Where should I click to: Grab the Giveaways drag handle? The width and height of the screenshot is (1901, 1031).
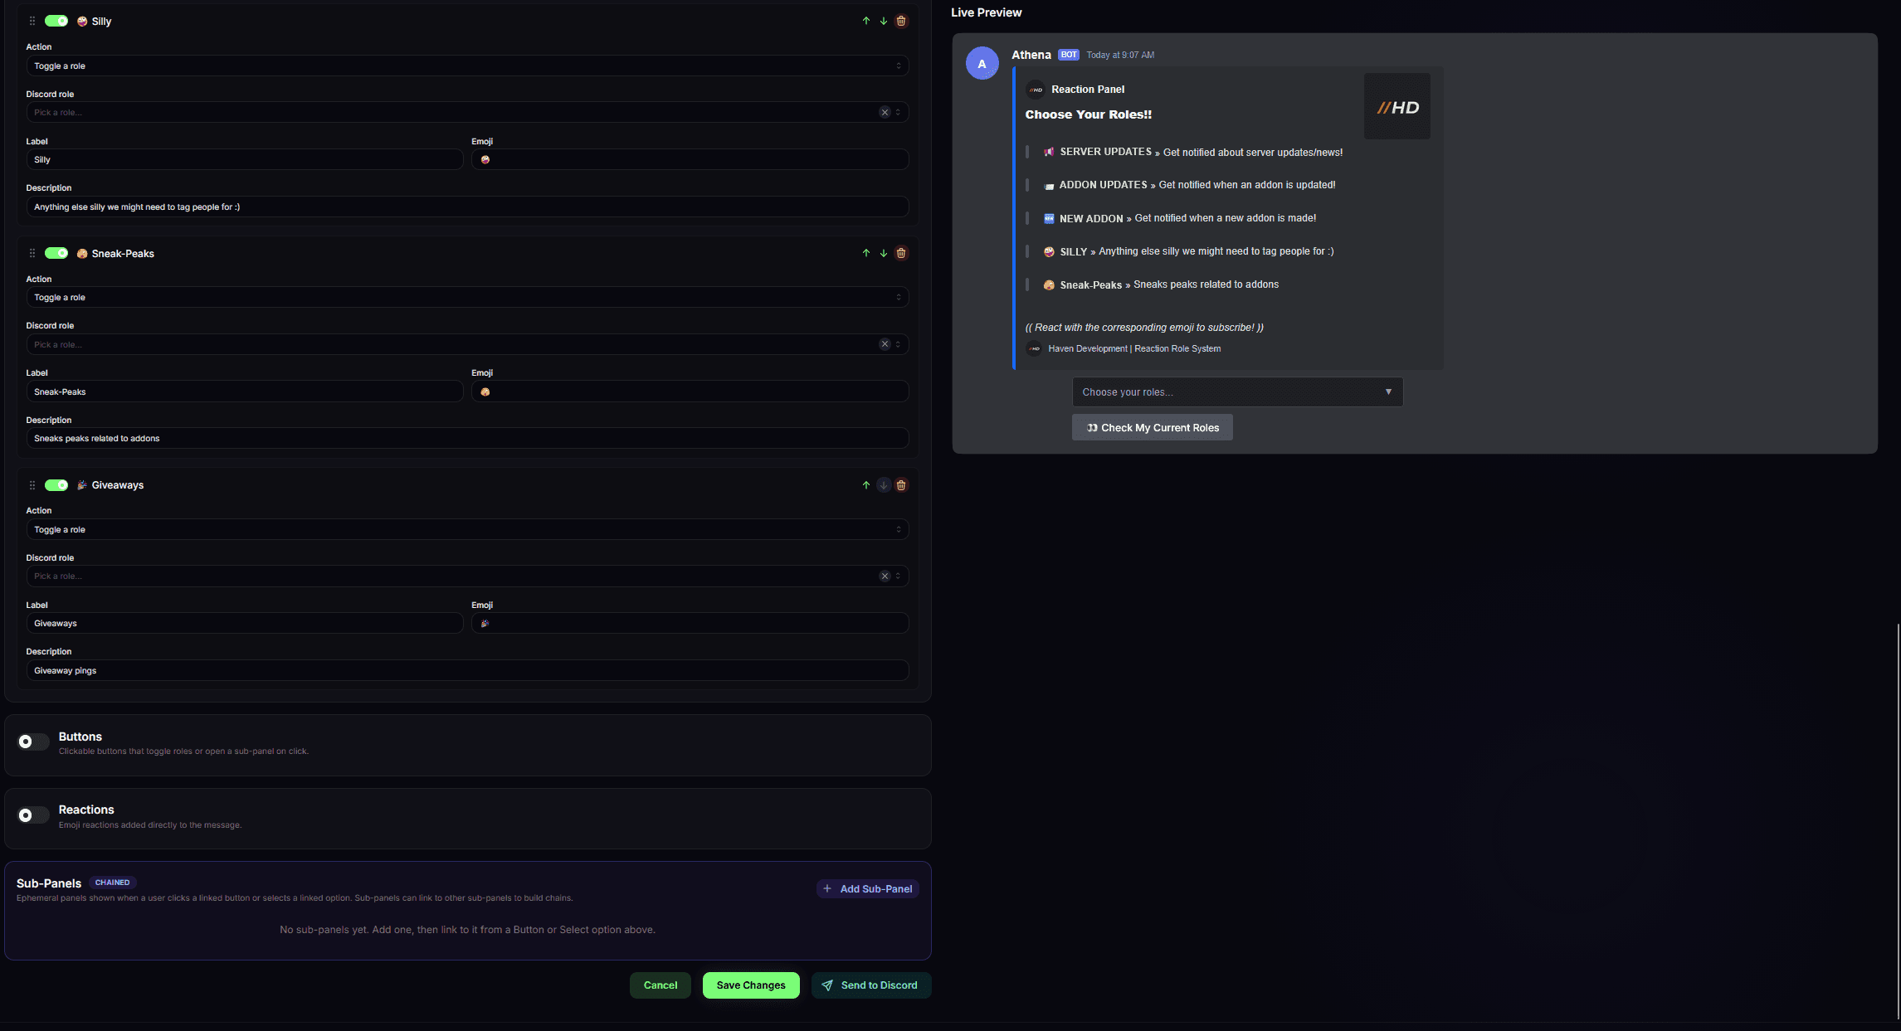[x=32, y=485]
